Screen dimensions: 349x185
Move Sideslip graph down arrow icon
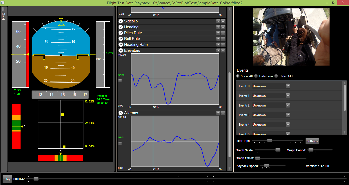218,21
